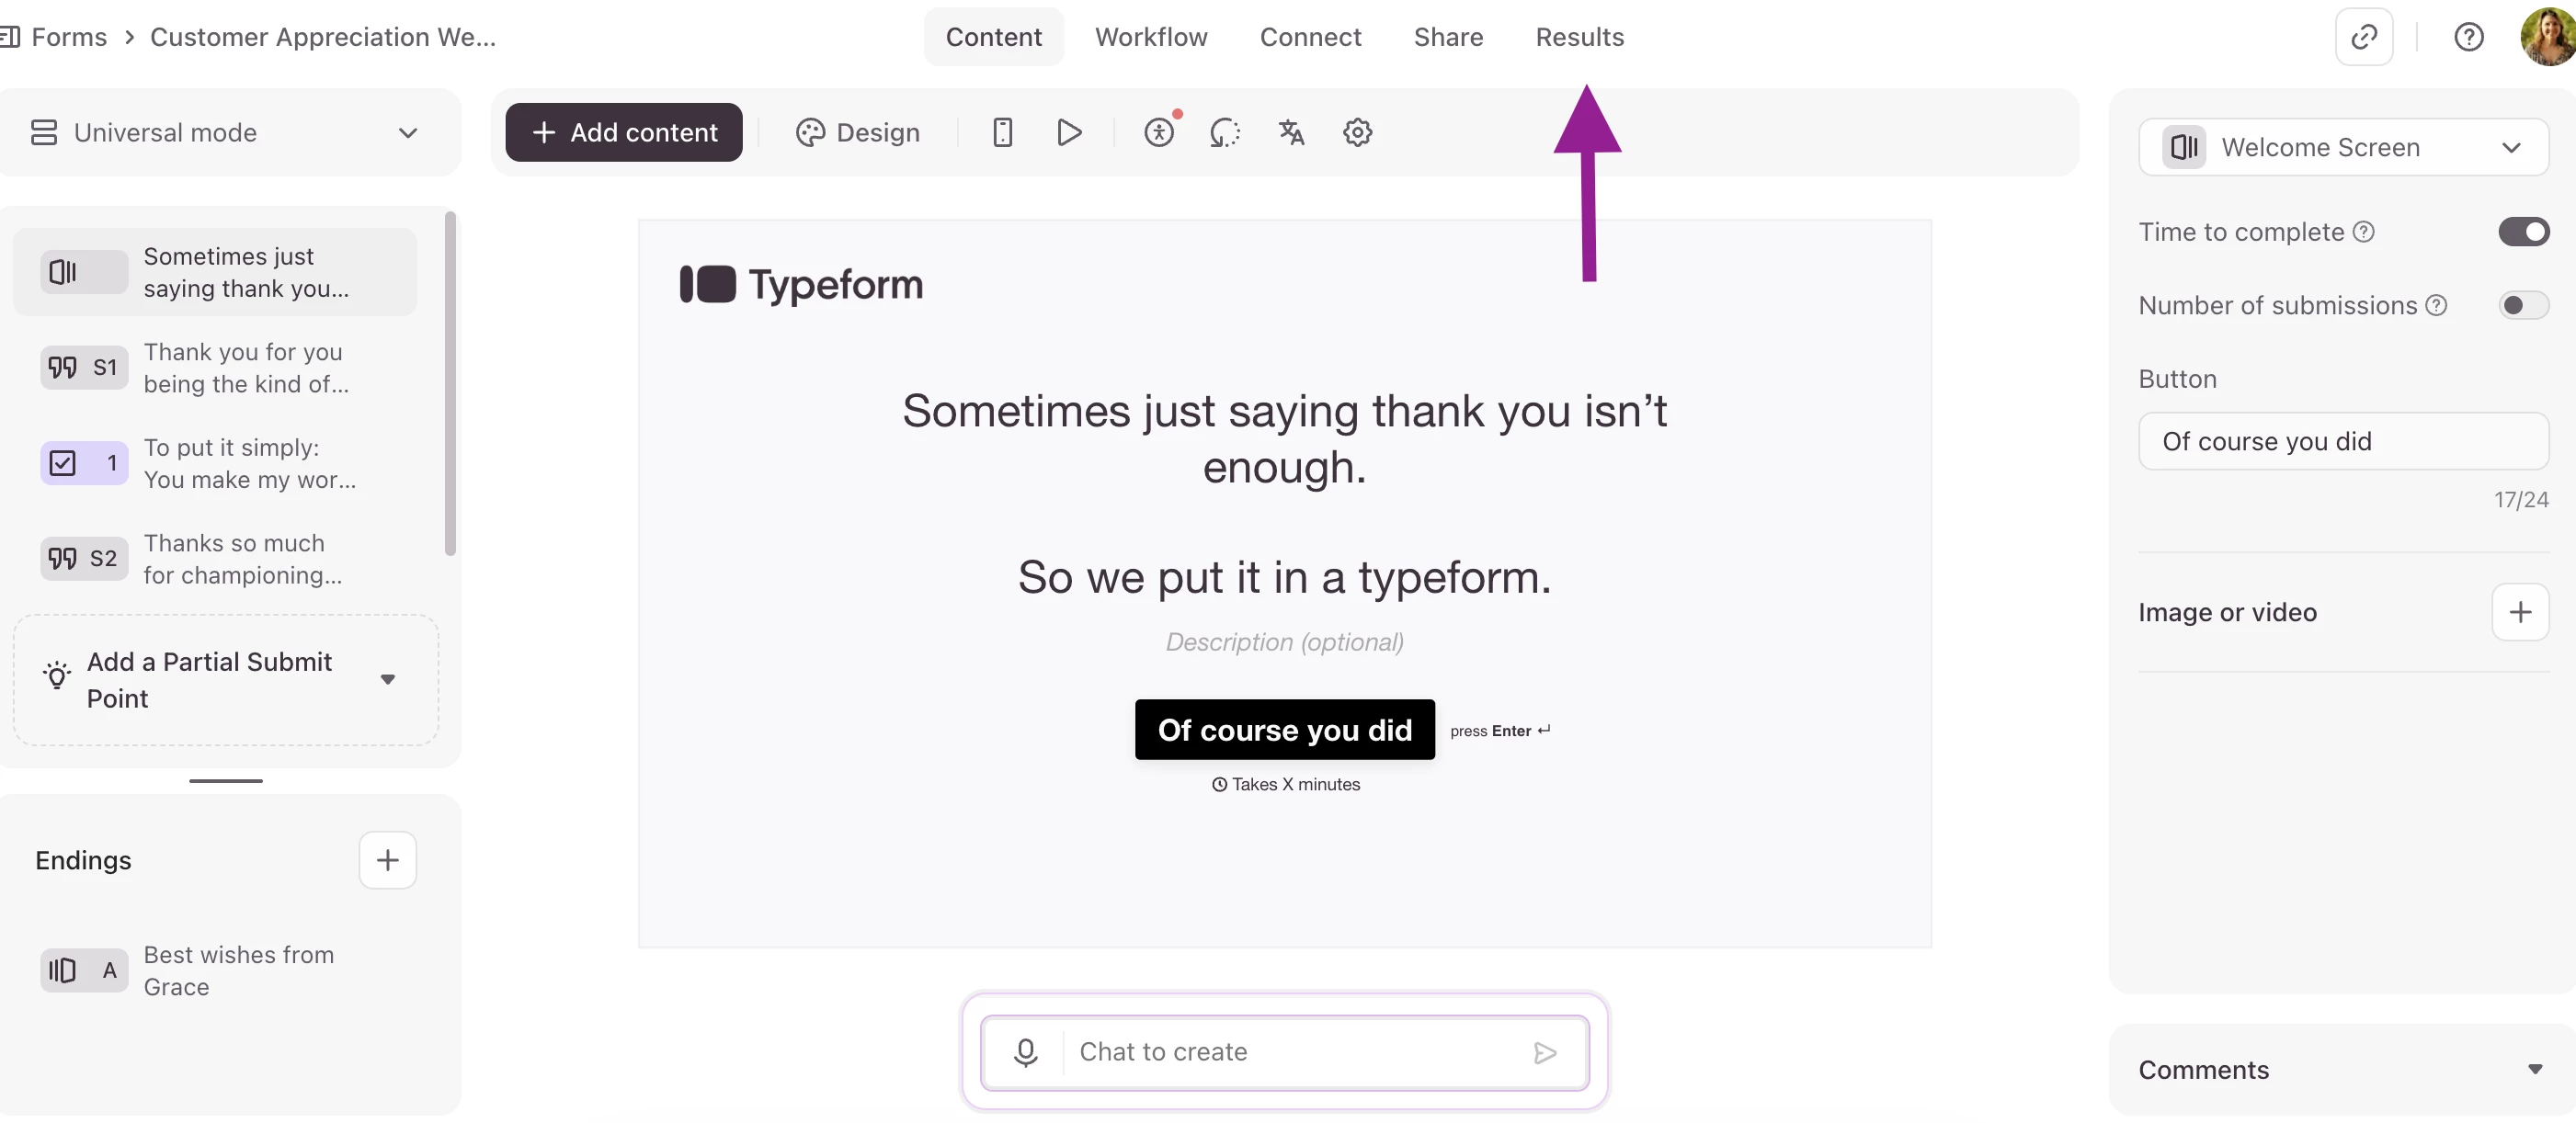2576x1123 pixels.
Task: Click the Button text input field
Action: tap(2343, 441)
